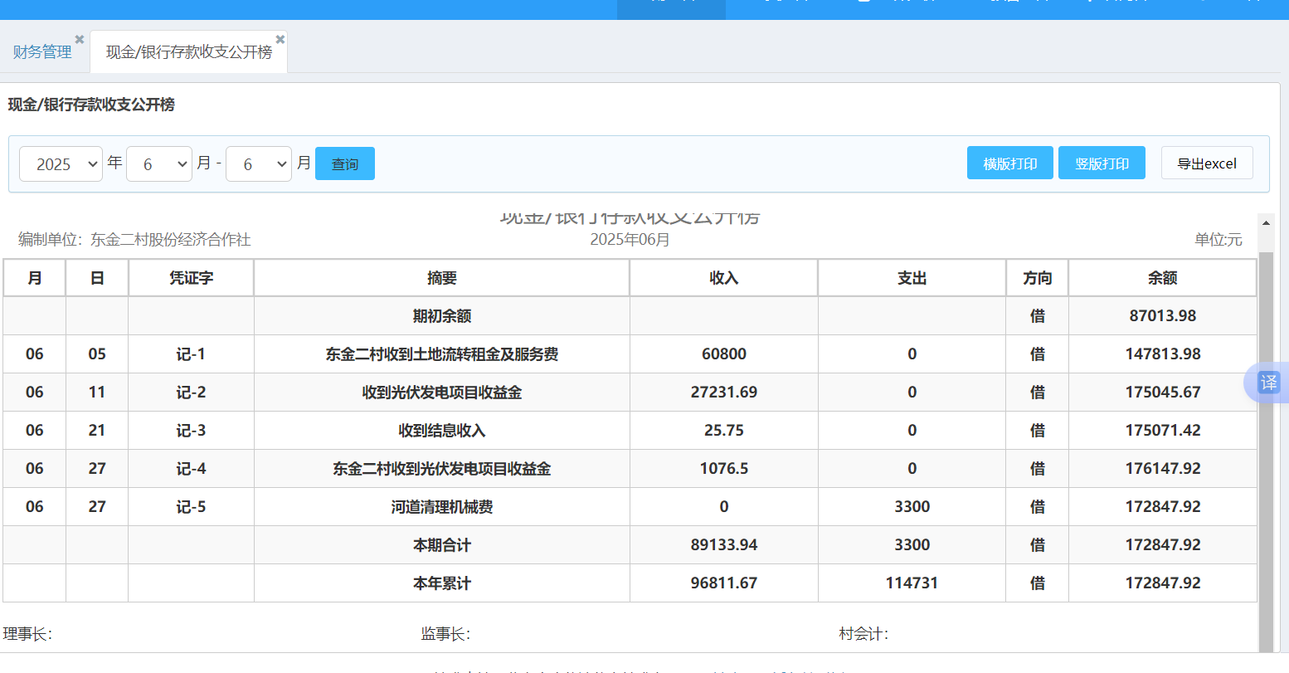Select voucher 记-1 in the table
The image size is (1289, 673).
tap(191, 354)
